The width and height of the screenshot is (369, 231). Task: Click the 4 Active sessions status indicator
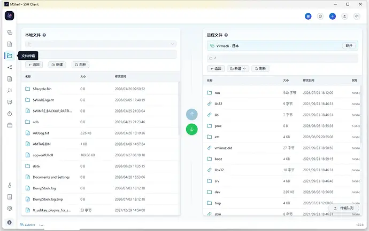click(x=28, y=225)
